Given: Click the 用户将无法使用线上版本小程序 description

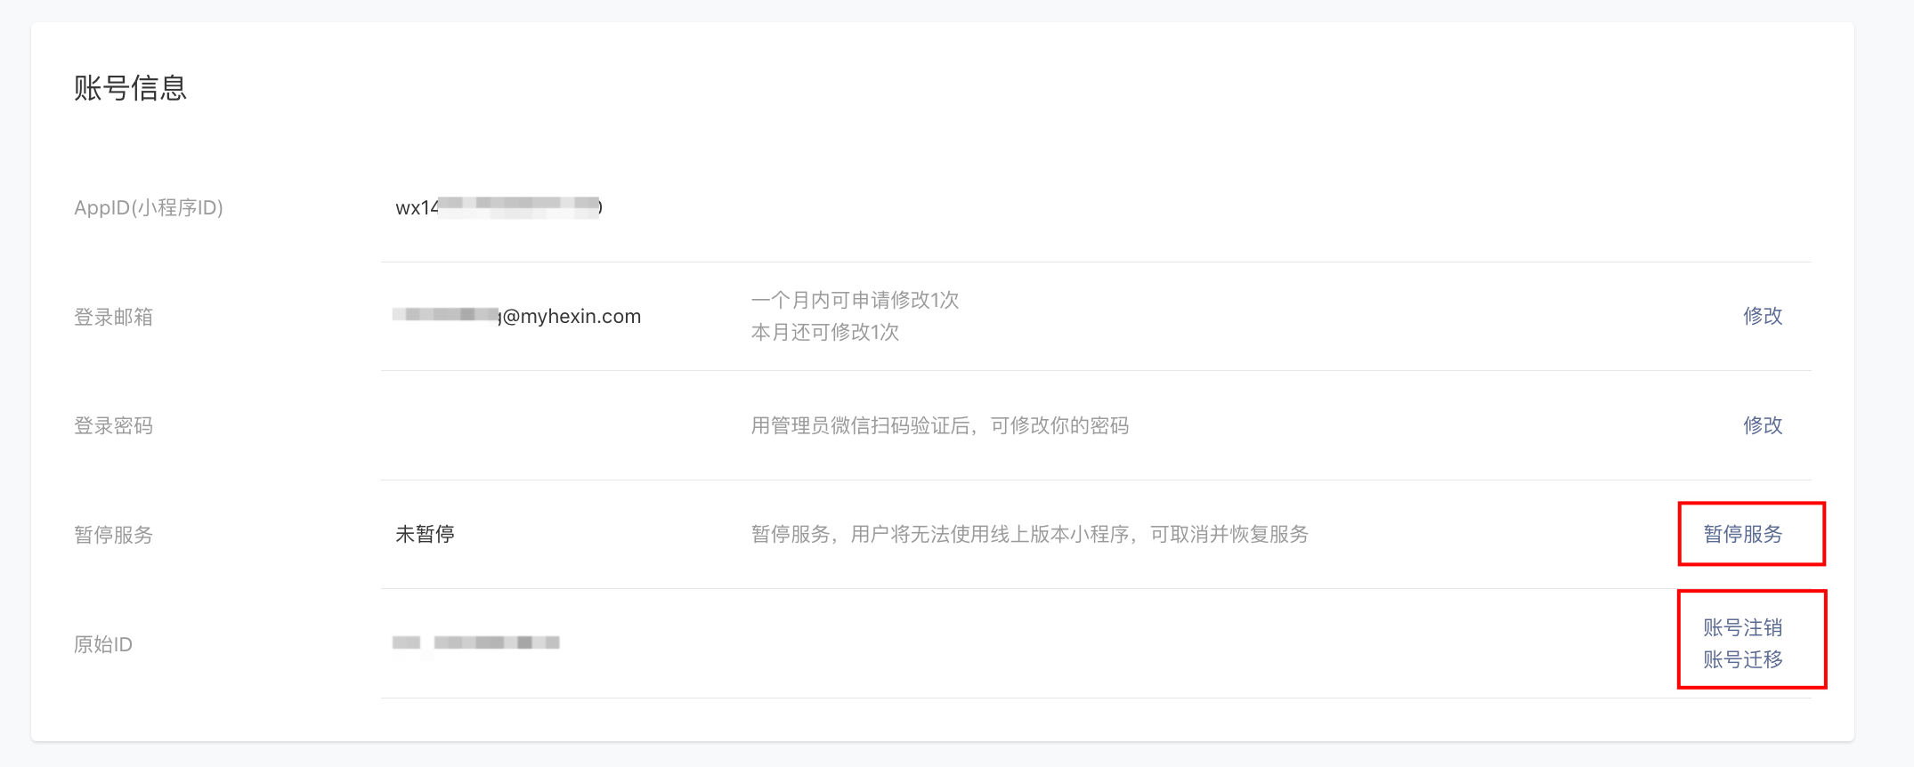Looking at the screenshot, I should coord(1029,534).
